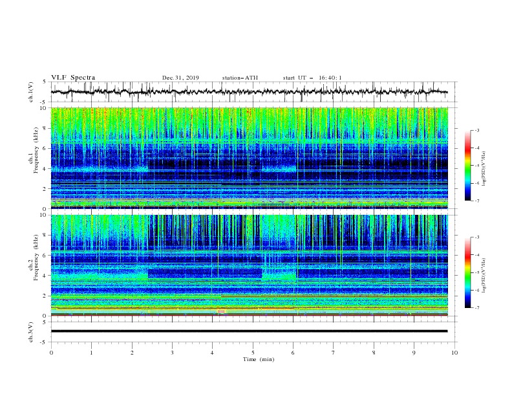
Task: Click the ch.1 voltage waveform trace
Action: (x=249, y=92)
